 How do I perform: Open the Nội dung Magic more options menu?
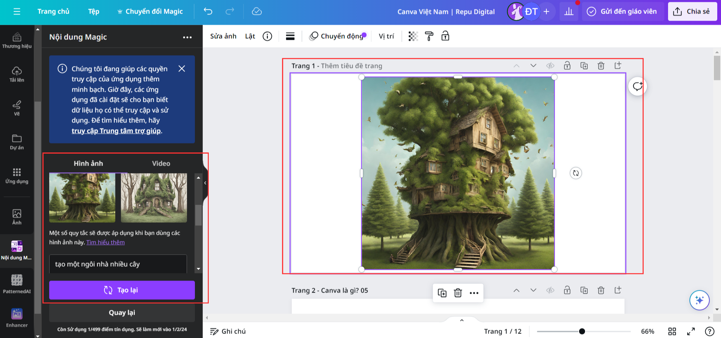pos(187,37)
